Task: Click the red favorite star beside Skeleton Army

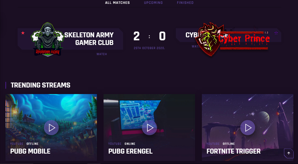Action: (23, 33)
